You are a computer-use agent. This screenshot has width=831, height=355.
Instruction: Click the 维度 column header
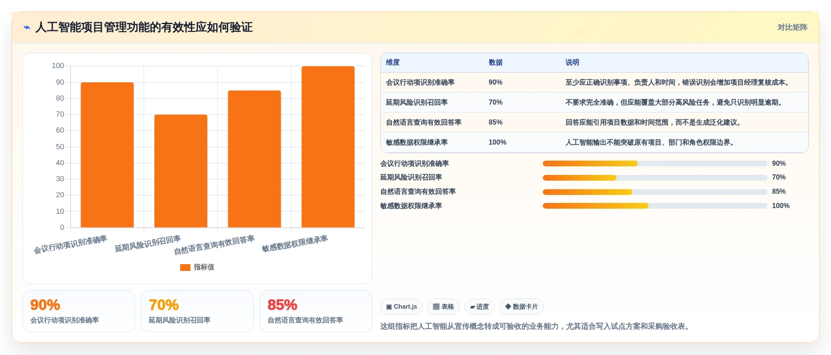tap(393, 63)
